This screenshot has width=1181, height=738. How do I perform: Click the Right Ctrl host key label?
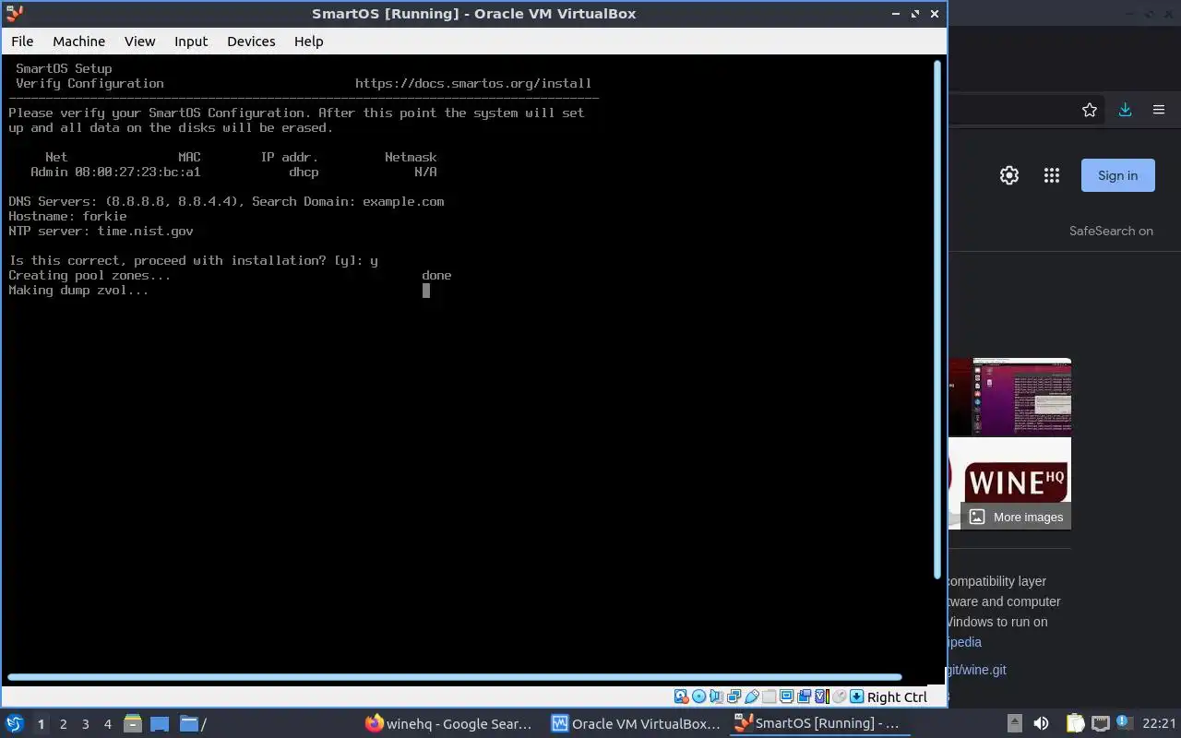(x=897, y=697)
